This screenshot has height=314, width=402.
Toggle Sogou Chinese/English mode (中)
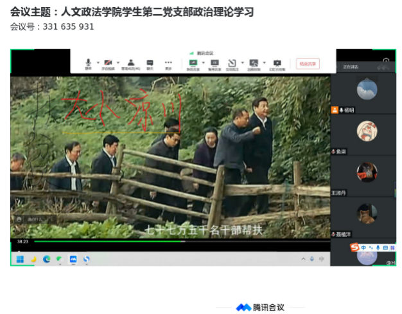[363, 248]
